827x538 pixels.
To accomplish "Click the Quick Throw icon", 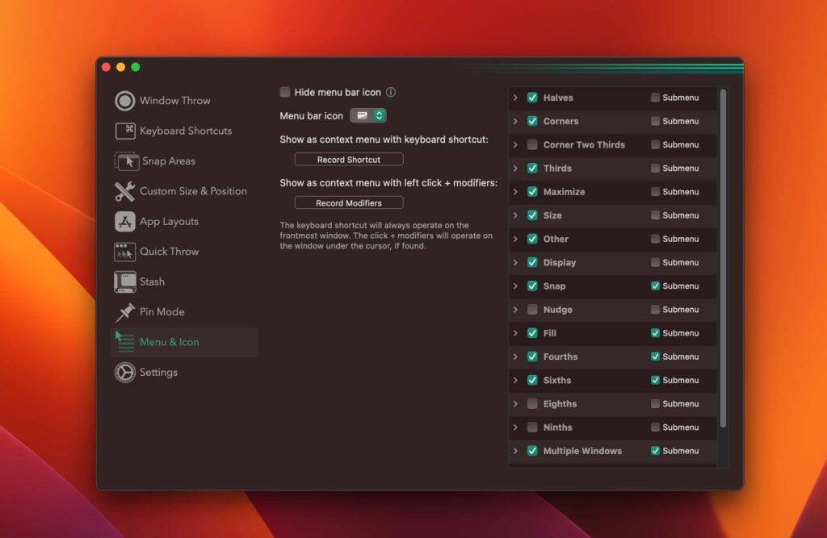I will point(125,251).
